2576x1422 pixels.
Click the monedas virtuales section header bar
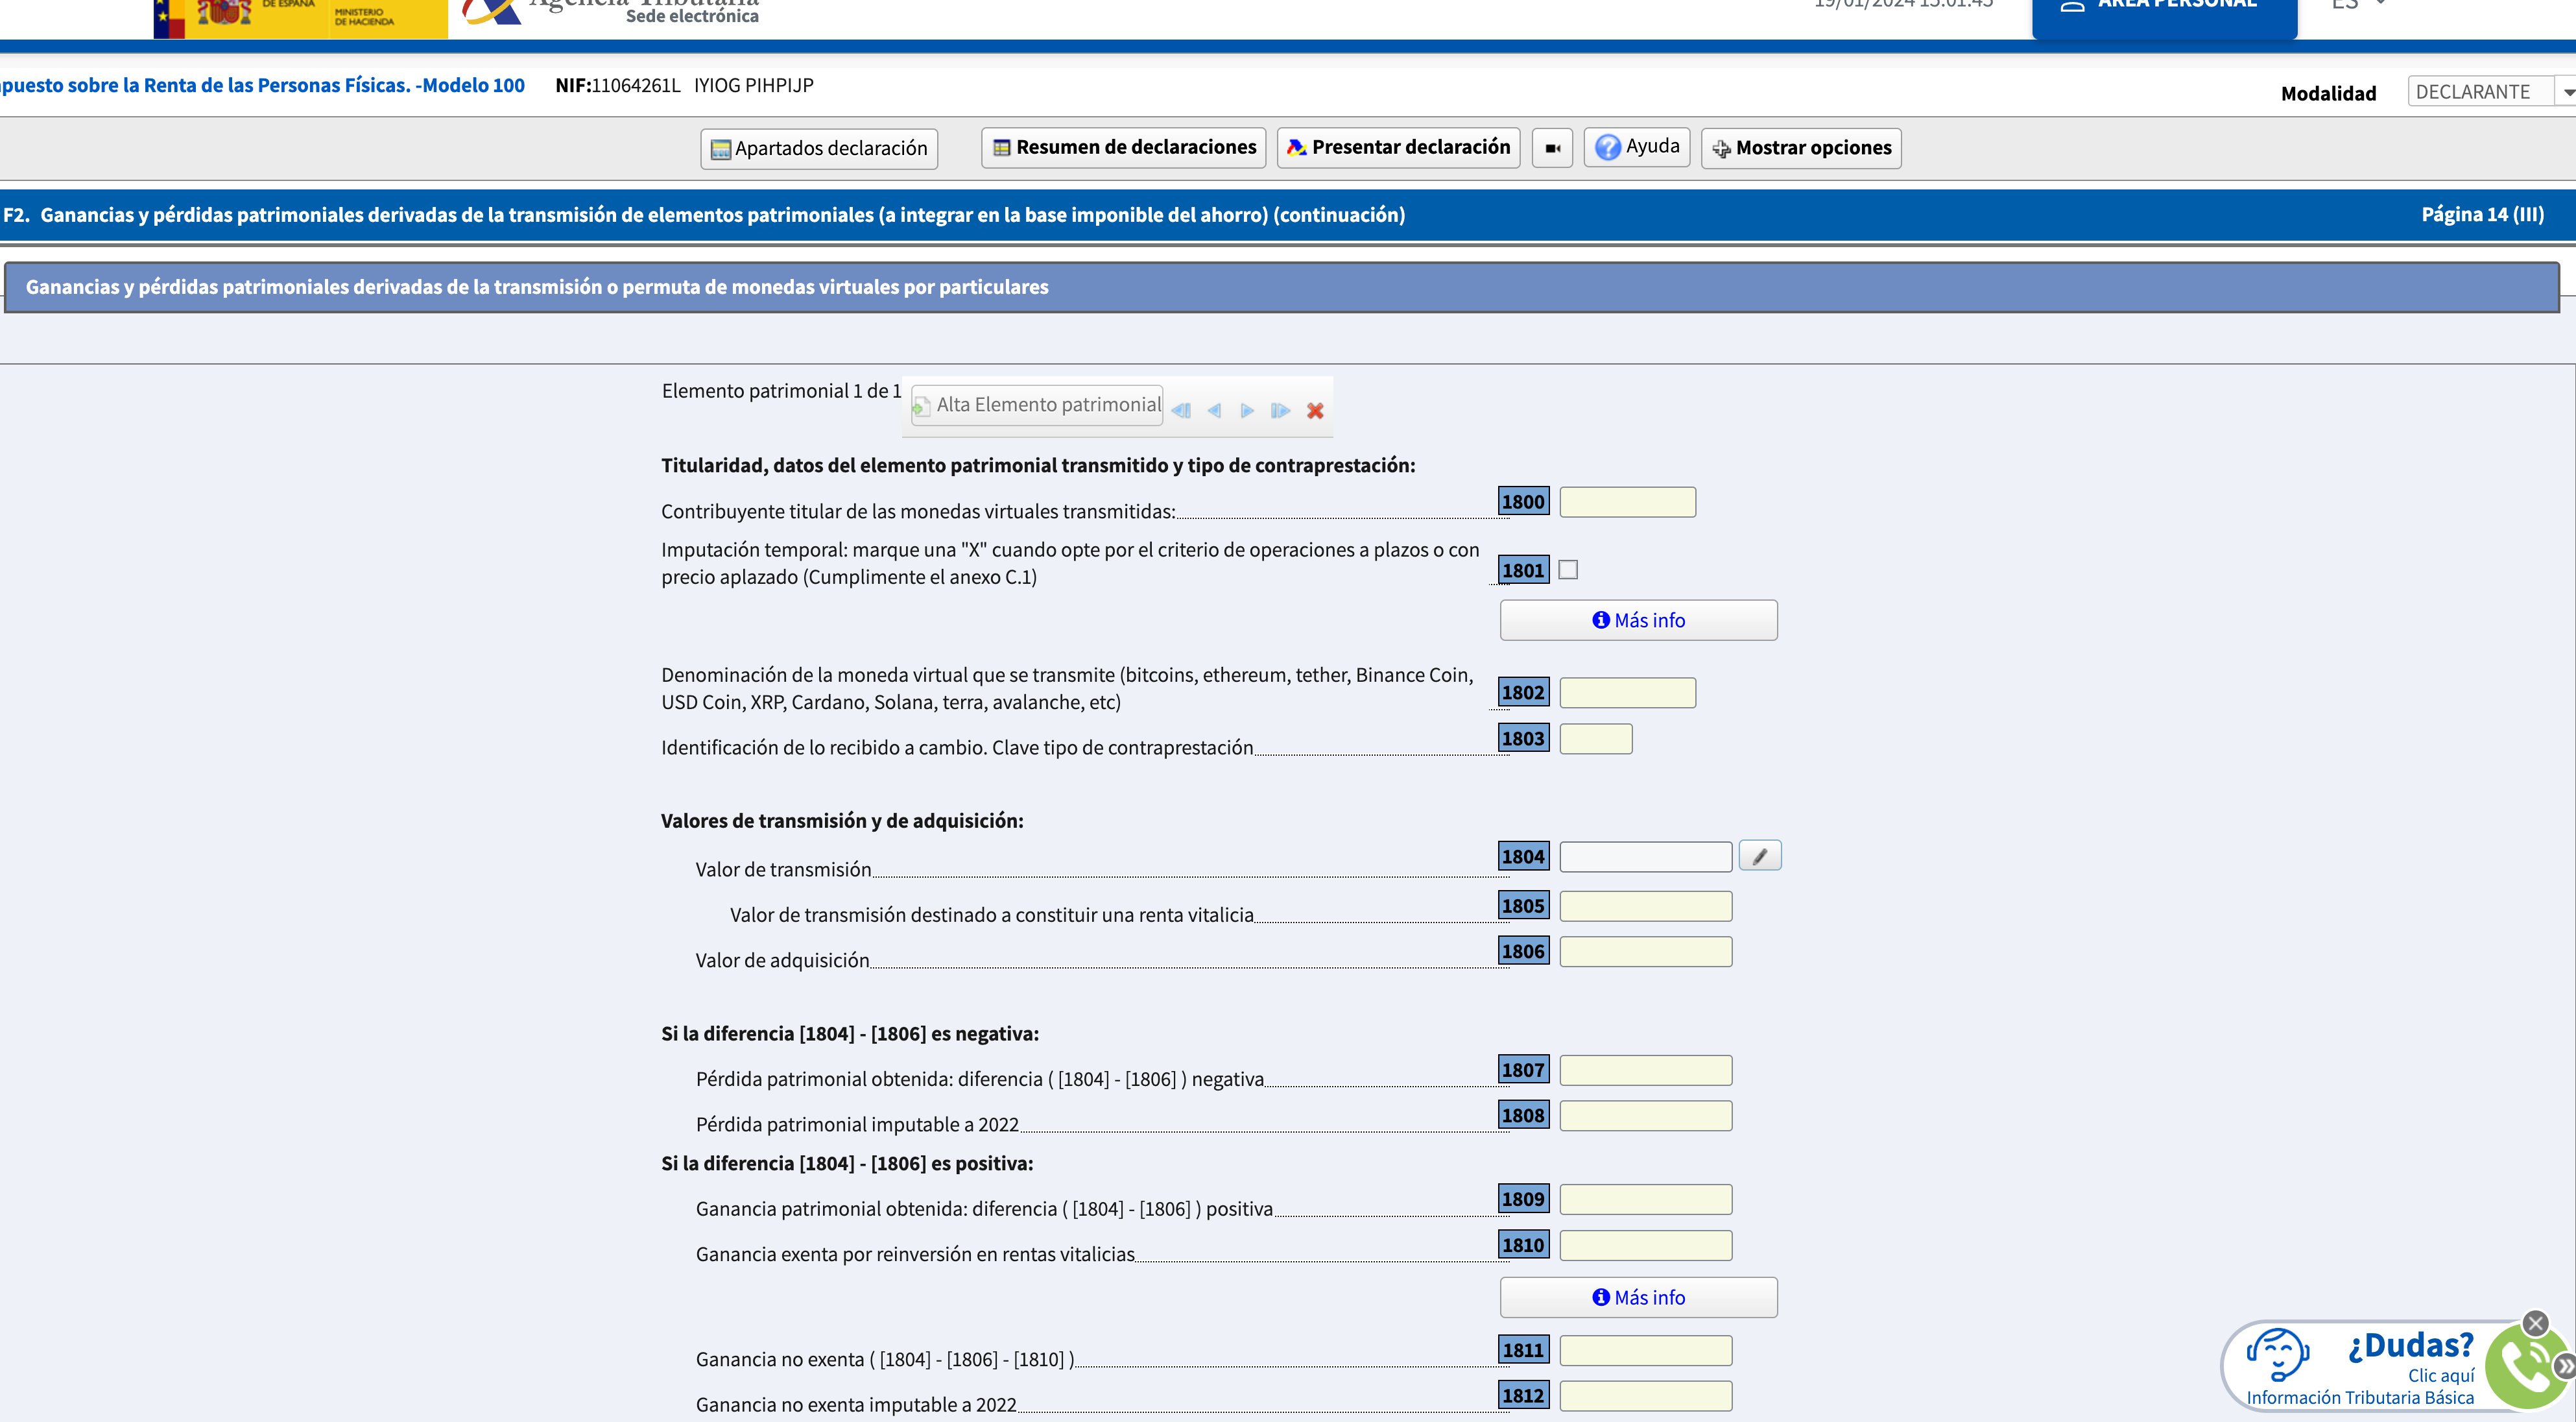point(1281,288)
